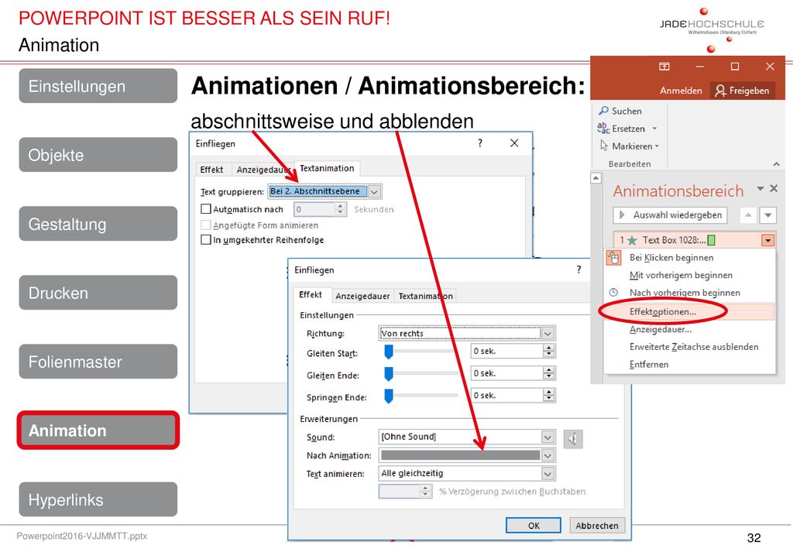Viewport: 793px width, 549px height.
Task: Open Effekt tab in the Text gruppieren dialog
Action: click(211, 170)
